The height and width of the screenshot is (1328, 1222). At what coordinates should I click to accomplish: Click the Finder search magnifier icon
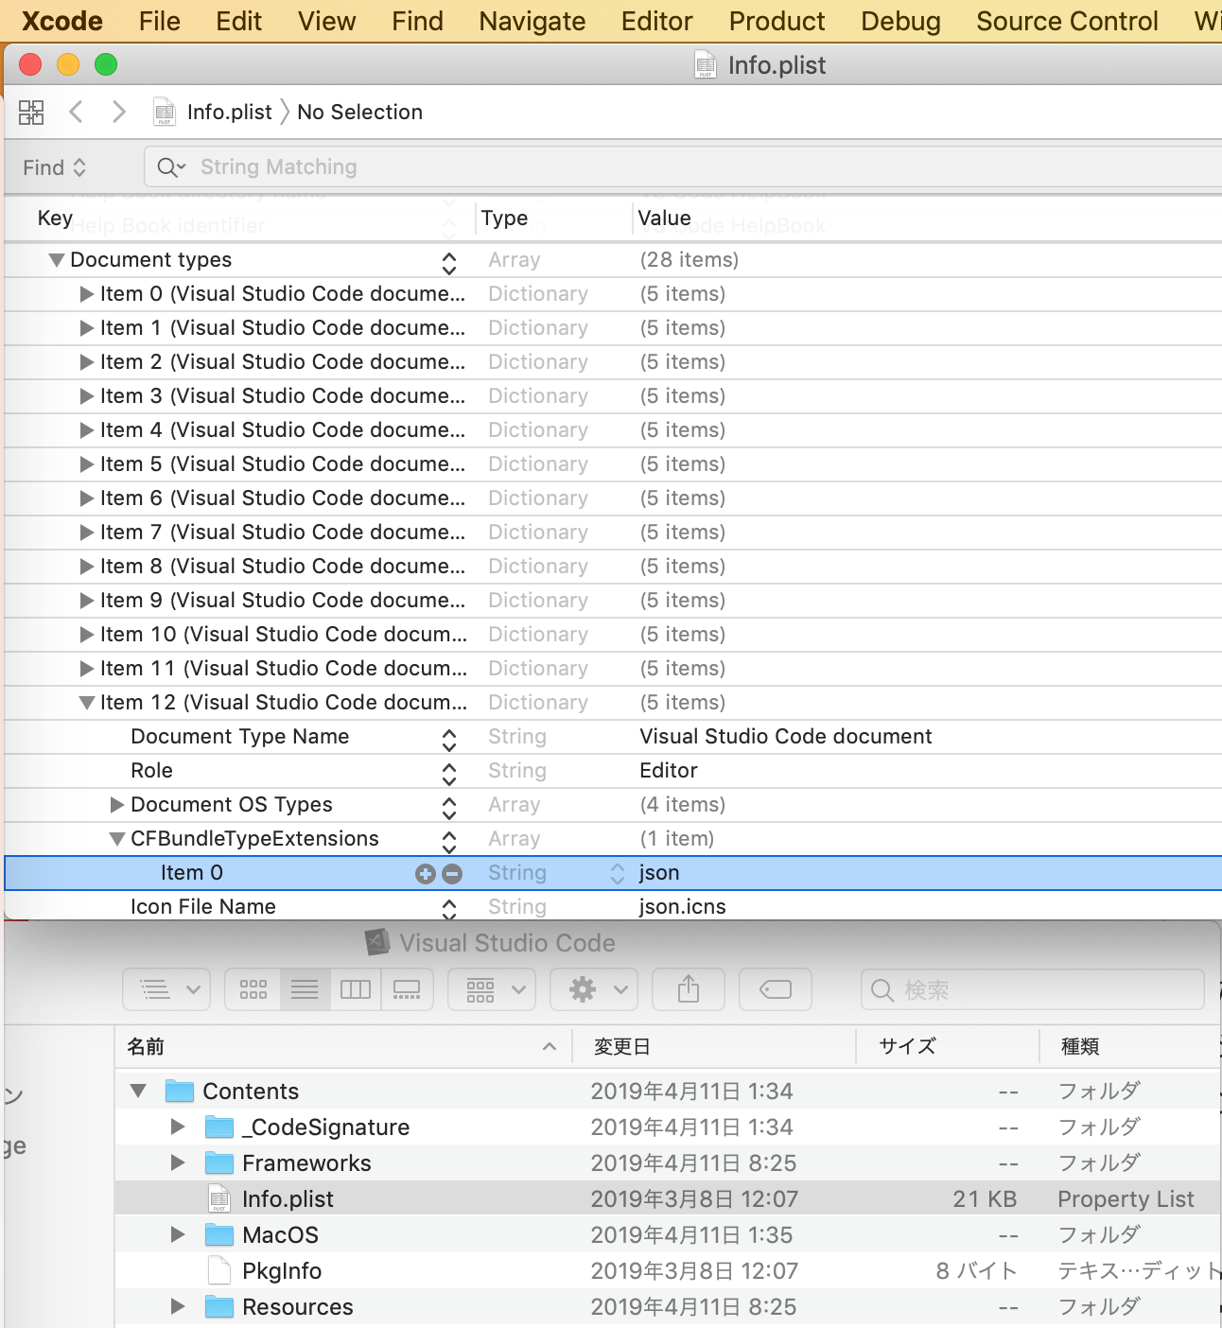click(x=882, y=990)
